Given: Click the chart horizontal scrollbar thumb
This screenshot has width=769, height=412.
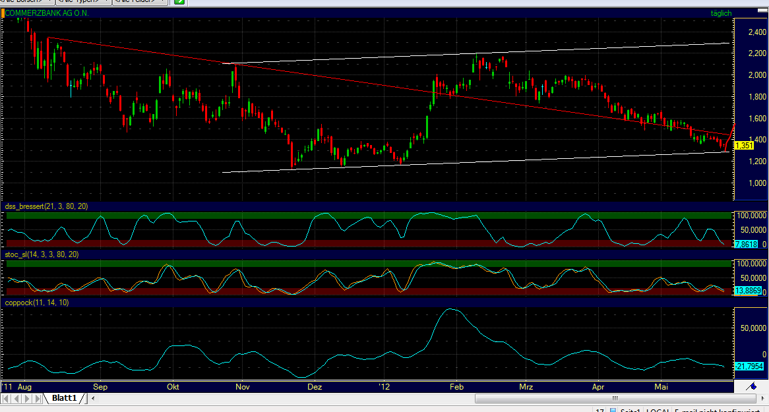Looking at the screenshot, I should [614, 398].
